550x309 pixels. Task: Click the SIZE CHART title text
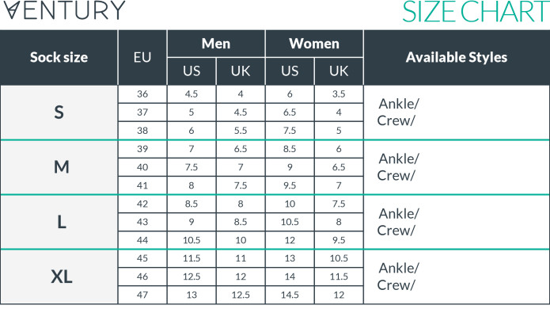coord(476,12)
